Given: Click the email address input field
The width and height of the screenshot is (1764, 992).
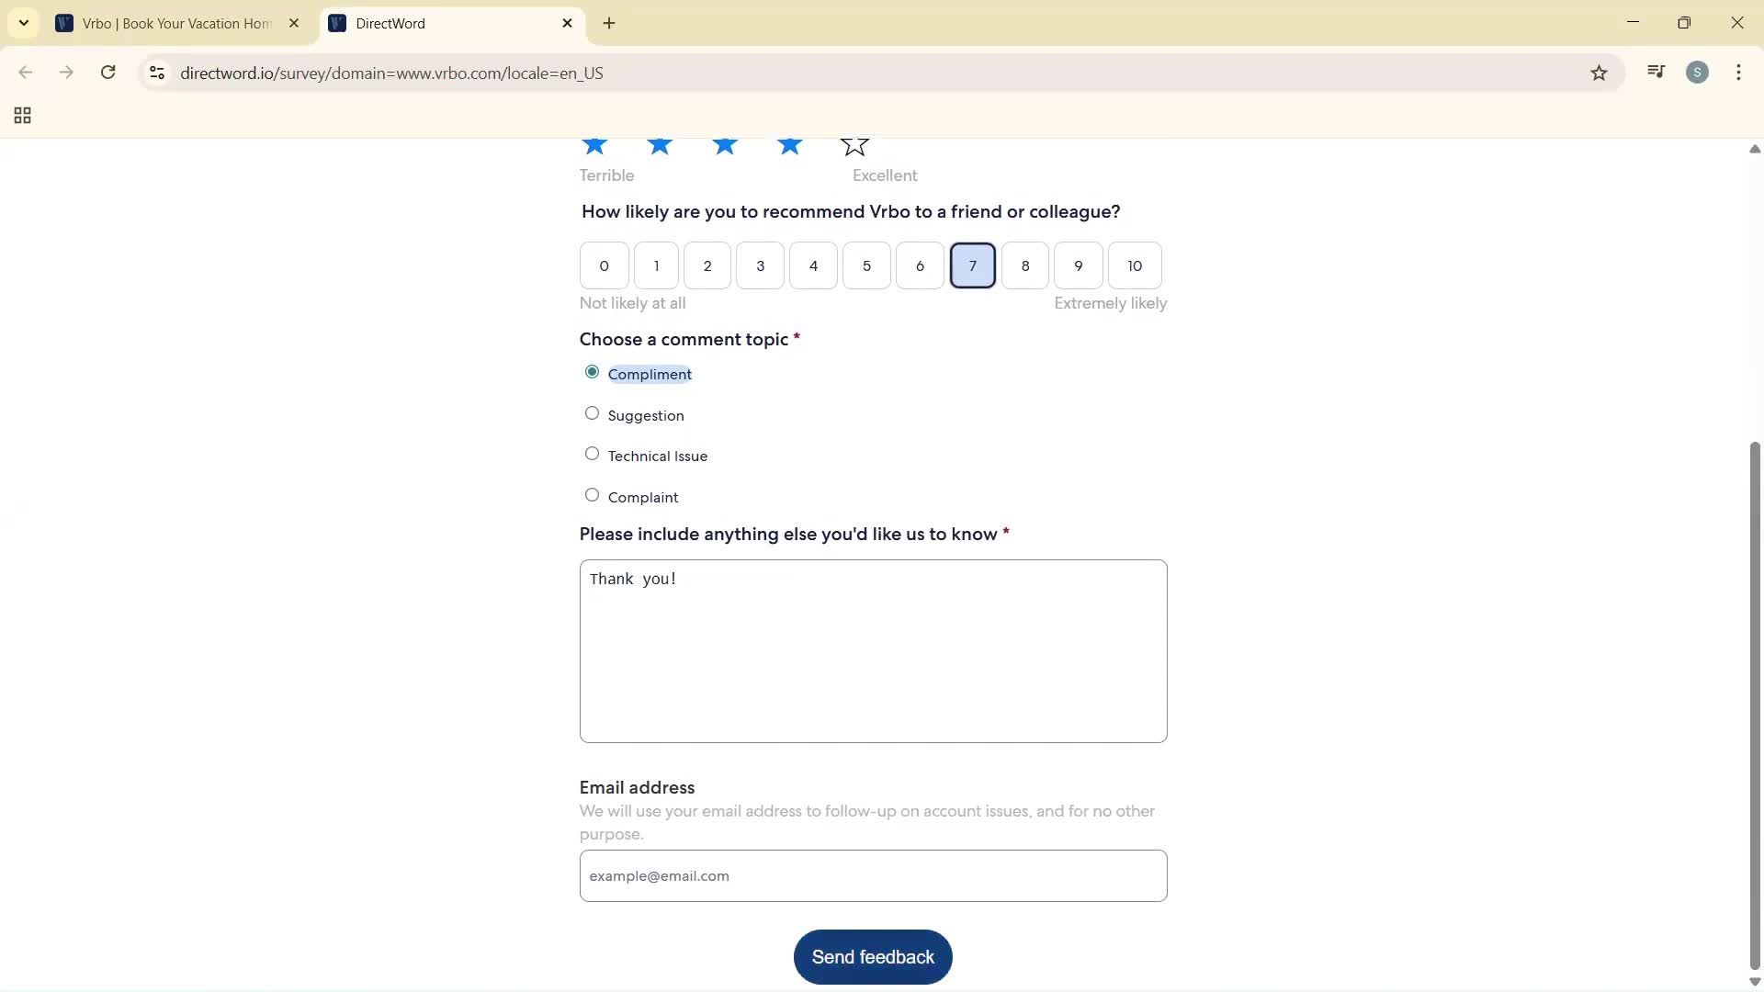Looking at the screenshot, I should pos(872,875).
